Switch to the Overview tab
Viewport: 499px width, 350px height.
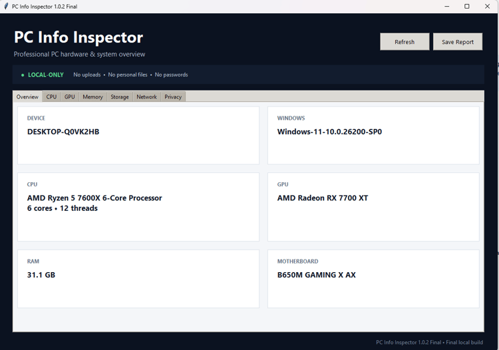[x=27, y=96]
